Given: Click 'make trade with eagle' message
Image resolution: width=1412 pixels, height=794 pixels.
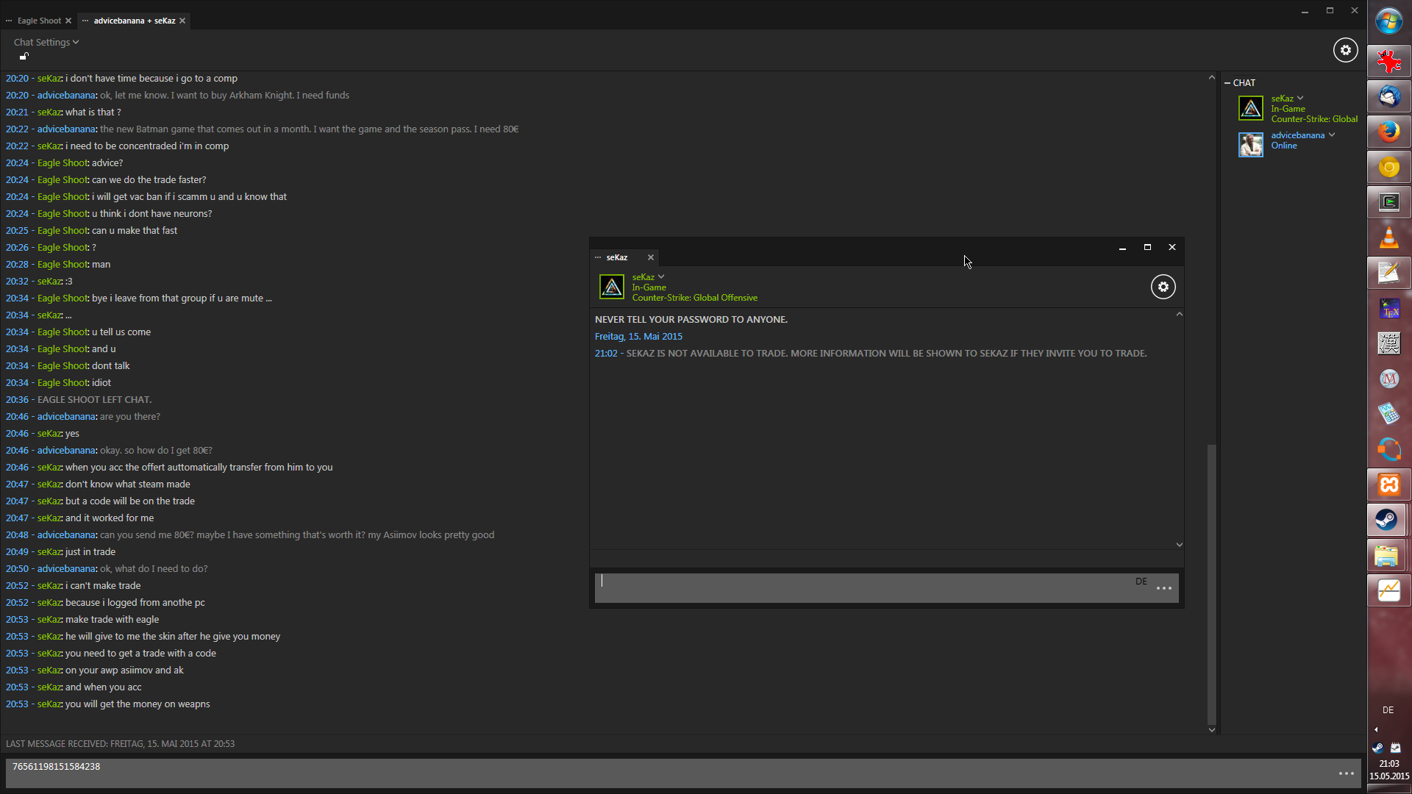Looking at the screenshot, I should click(x=112, y=620).
